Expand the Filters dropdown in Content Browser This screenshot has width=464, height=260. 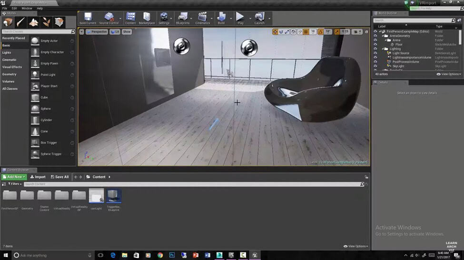pyautogui.click(x=14, y=184)
